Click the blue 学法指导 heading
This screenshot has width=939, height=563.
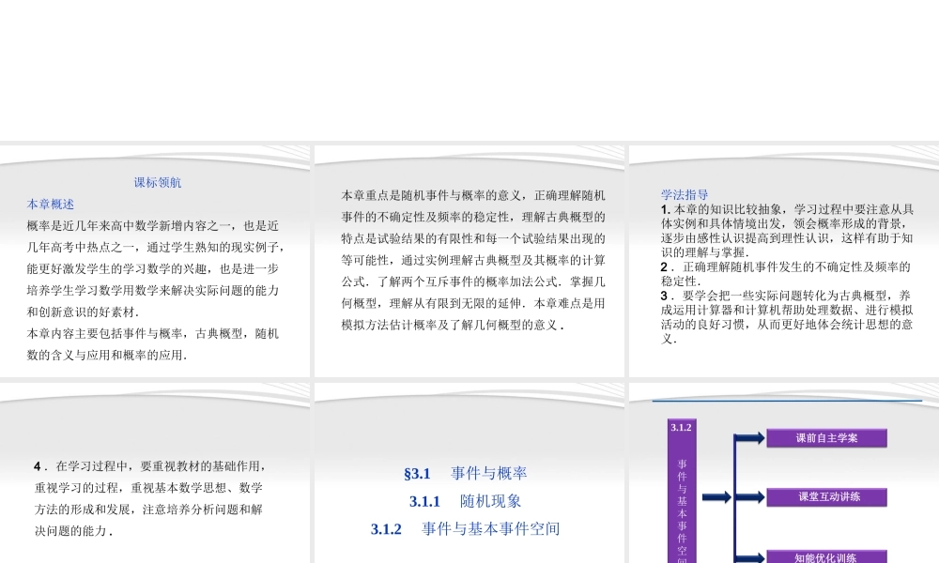[685, 194]
